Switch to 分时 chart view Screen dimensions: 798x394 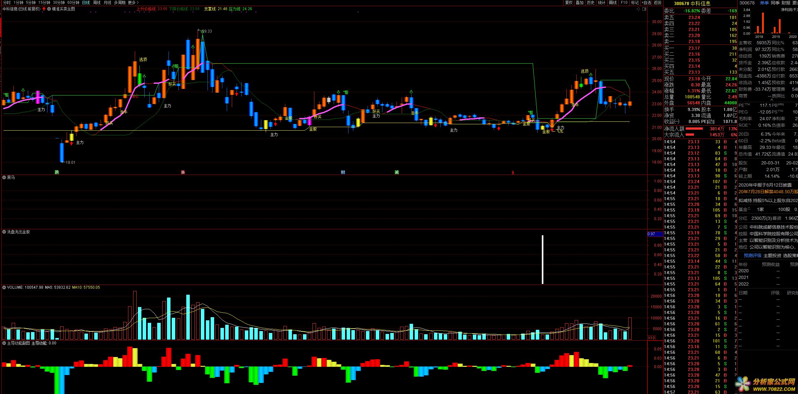point(7,3)
